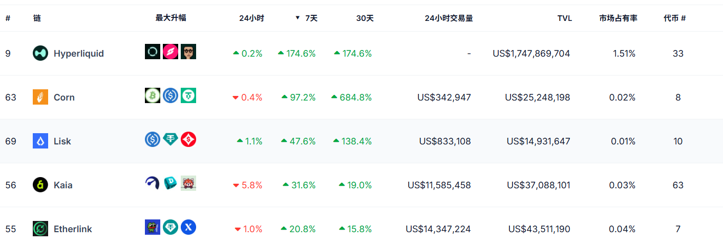The image size is (723, 248).
Task: Open the green Bitcoin token in Corn row
Action: 153,95
